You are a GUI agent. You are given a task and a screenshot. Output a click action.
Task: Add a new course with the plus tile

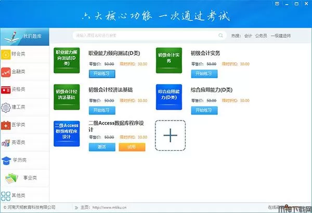171,136
